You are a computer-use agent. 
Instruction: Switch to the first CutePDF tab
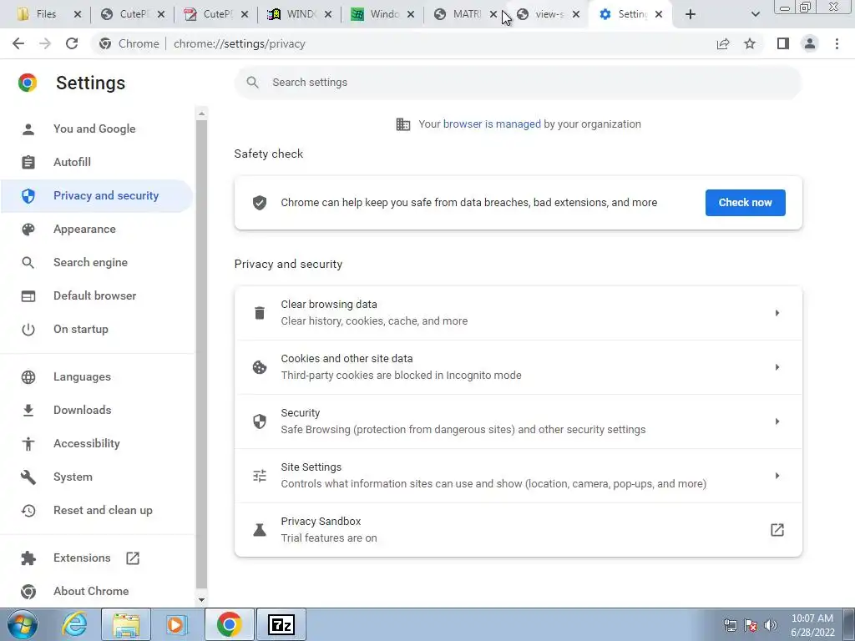click(x=124, y=14)
